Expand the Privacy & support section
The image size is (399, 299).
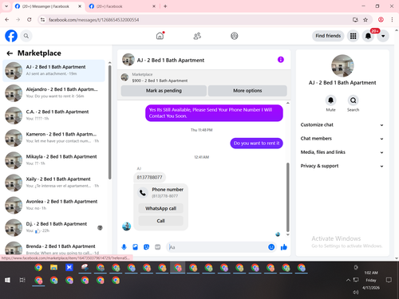point(342,166)
